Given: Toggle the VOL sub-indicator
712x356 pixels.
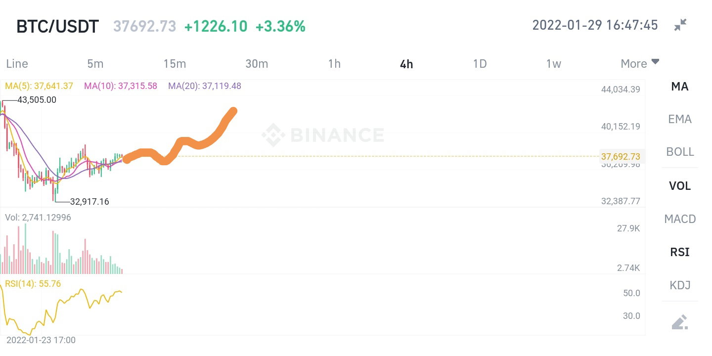Looking at the screenshot, I should [680, 186].
